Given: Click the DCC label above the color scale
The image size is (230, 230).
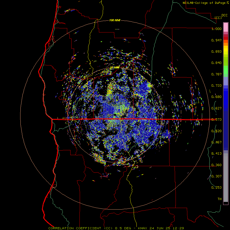Looking at the screenshot, I should (224, 15).
